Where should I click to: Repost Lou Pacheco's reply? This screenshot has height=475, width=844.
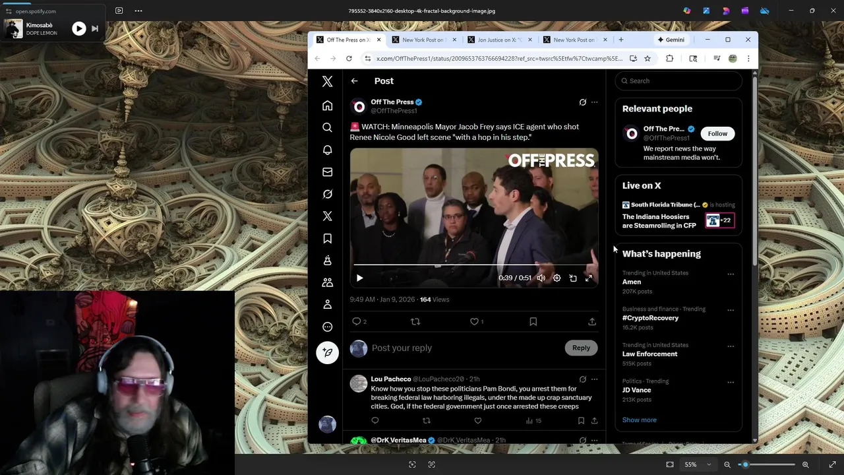pos(427,420)
